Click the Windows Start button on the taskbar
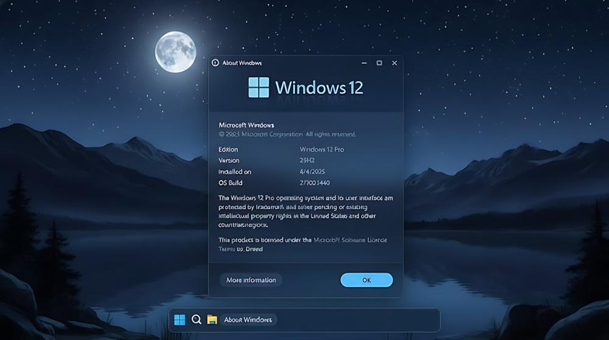 click(x=180, y=320)
